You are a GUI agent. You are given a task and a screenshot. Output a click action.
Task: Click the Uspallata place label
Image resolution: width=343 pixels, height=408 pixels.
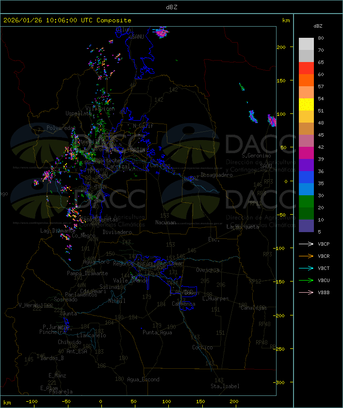tap(79, 113)
